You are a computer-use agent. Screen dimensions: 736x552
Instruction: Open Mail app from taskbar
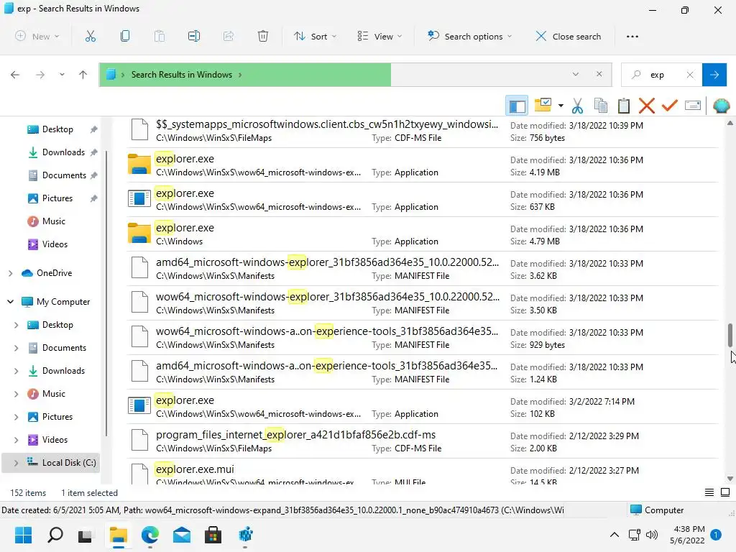pos(181,535)
